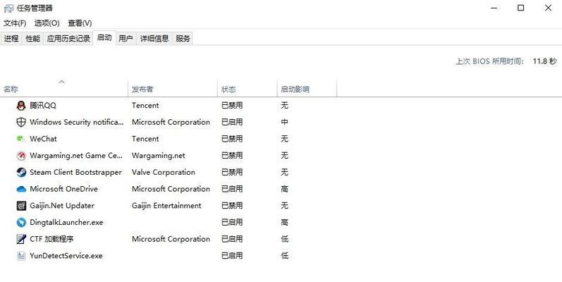Click 已禁用 status in WeChat row
Viewport: 562px width, 282px height.
coord(232,139)
